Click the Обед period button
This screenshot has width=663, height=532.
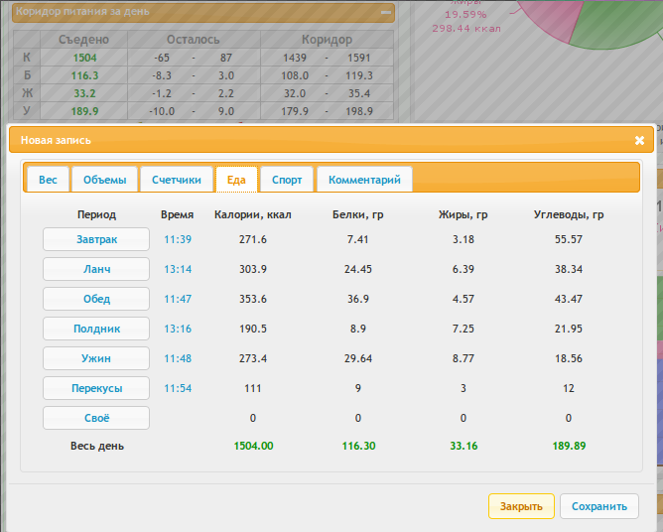pyautogui.click(x=96, y=299)
